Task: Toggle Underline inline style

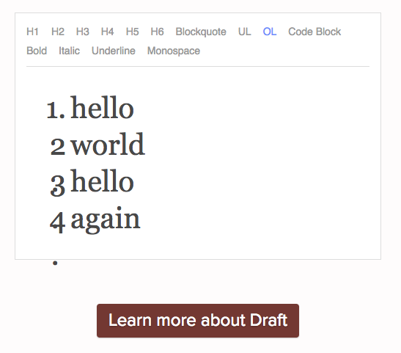Action: pyautogui.click(x=114, y=51)
